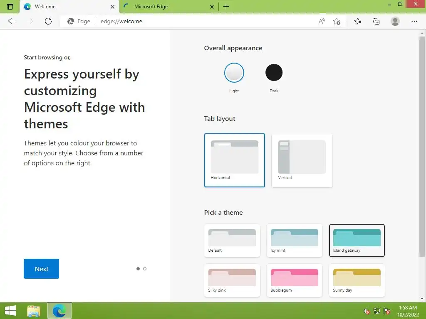Click the muted volume tray icon

click(x=367, y=311)
